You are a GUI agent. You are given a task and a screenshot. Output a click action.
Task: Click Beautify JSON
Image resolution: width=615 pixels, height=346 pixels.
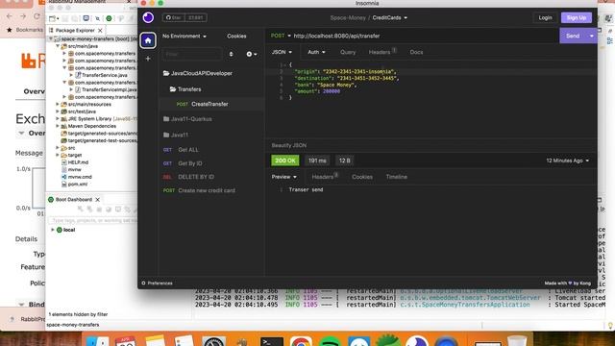coord(288,145)
